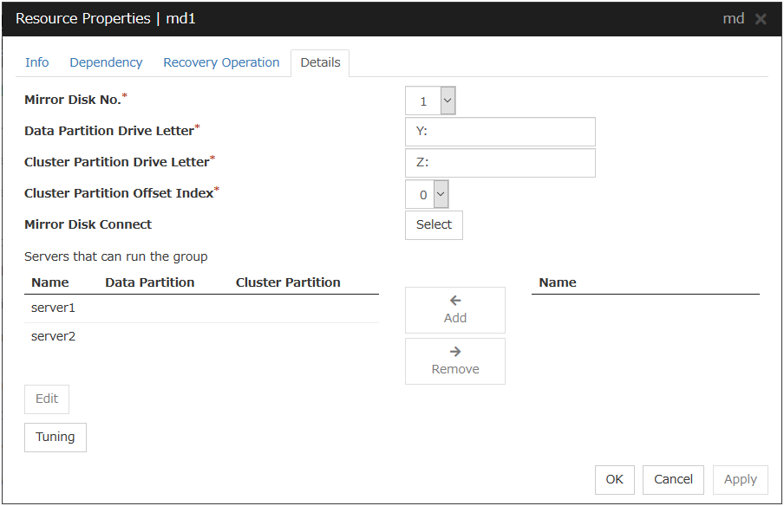This screenshot has height=506, width=784.
Task: Click the Edit button
Action: (x=47, y=399)
